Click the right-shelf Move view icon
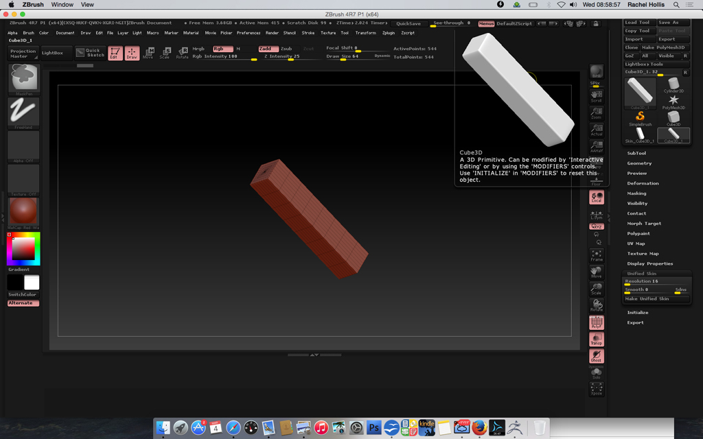The height and width of the screenshot is (439, 703). (x=597, y=272)
